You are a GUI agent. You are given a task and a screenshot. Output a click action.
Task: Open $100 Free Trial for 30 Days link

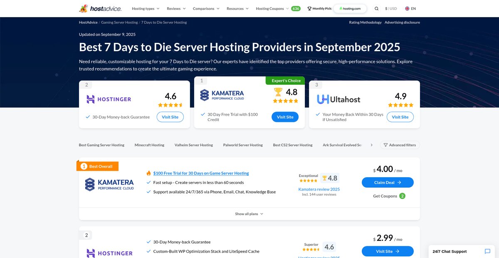pyautogui.click(x=201, y=173)
